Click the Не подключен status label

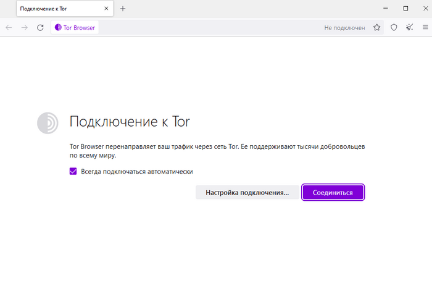click(x=344, y=28)
